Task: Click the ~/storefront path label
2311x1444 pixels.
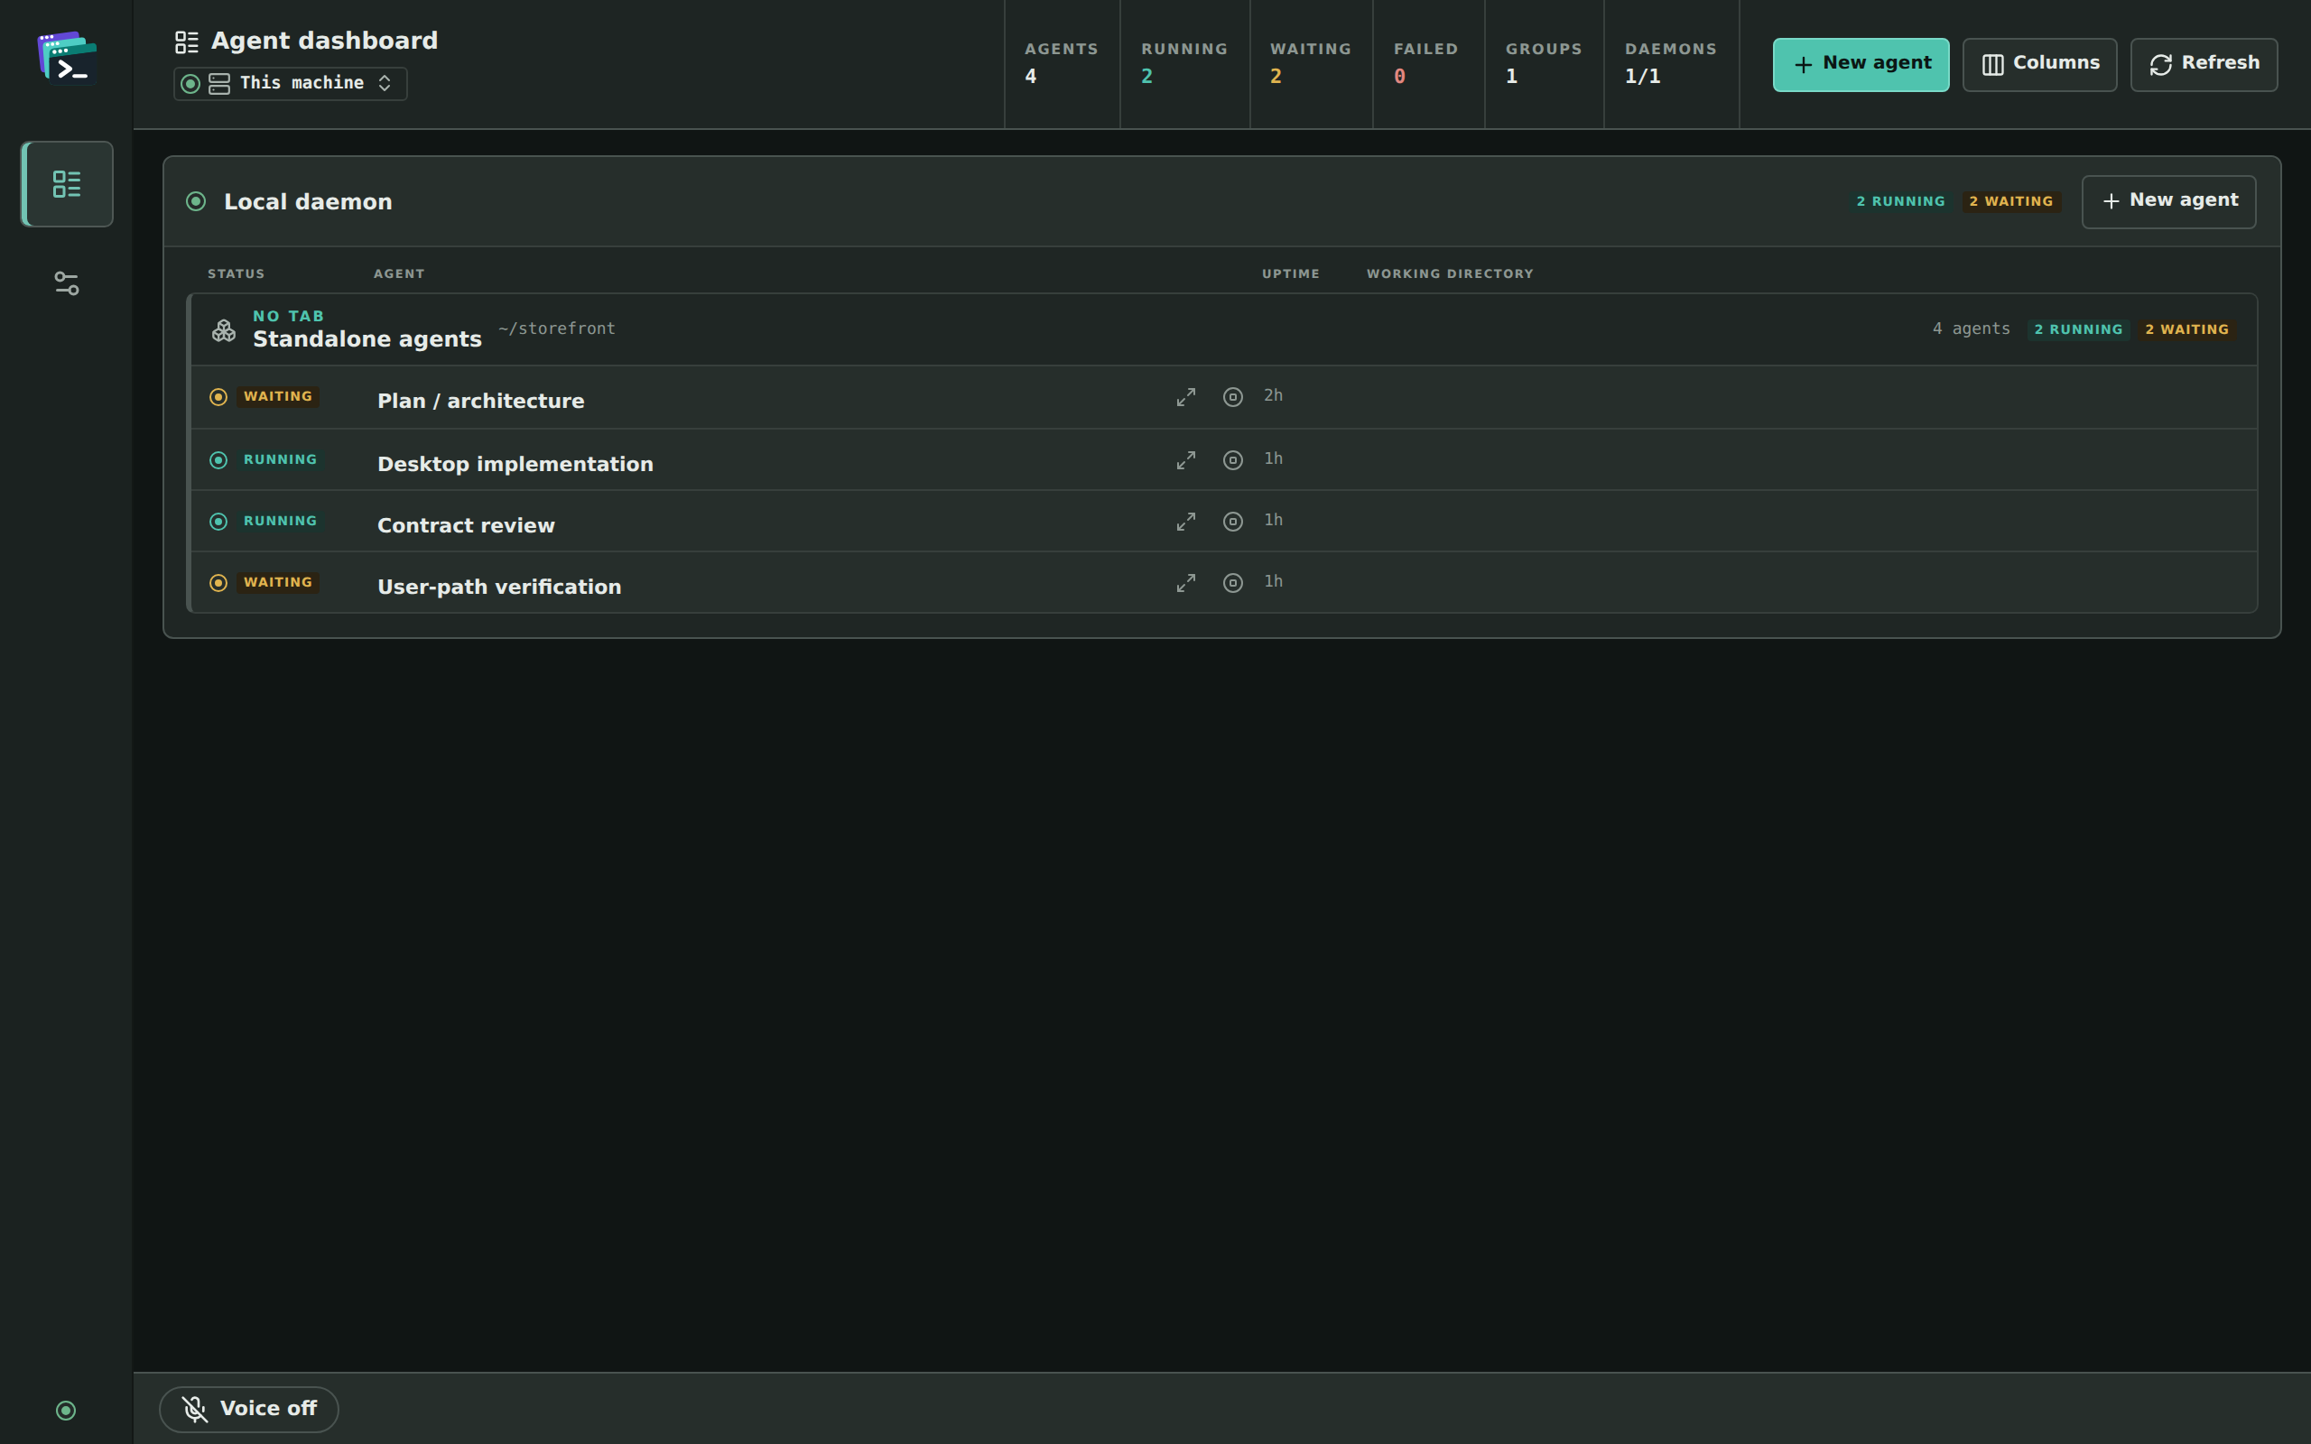Action: coord(557,329)
